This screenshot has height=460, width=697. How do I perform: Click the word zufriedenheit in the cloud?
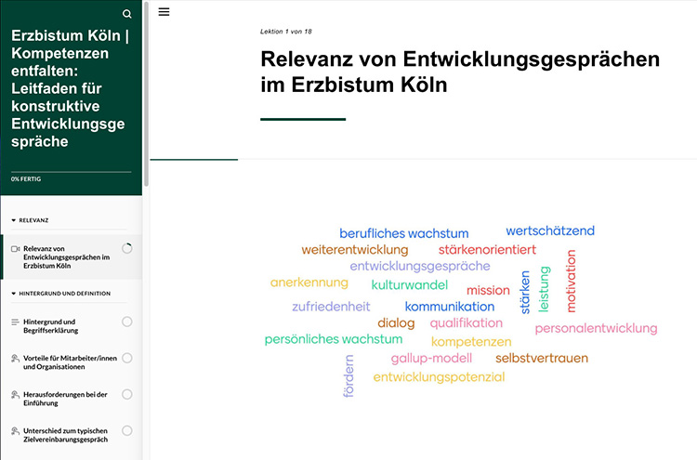point(331,307)
